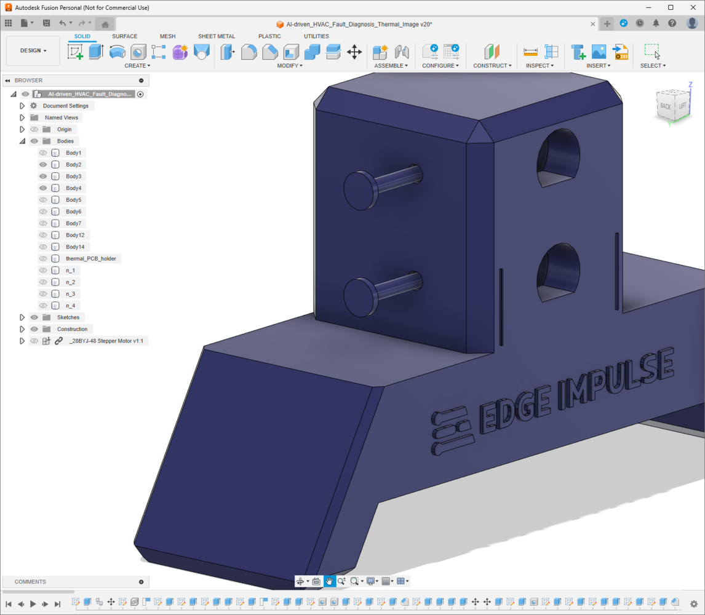The height and width of the screenshot is (615, 705).
Task: Switch to the UTILITIES tab
Action: [x=316, y=36]
